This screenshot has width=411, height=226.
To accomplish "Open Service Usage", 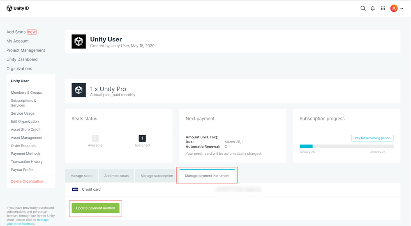I will coord(23,113).
